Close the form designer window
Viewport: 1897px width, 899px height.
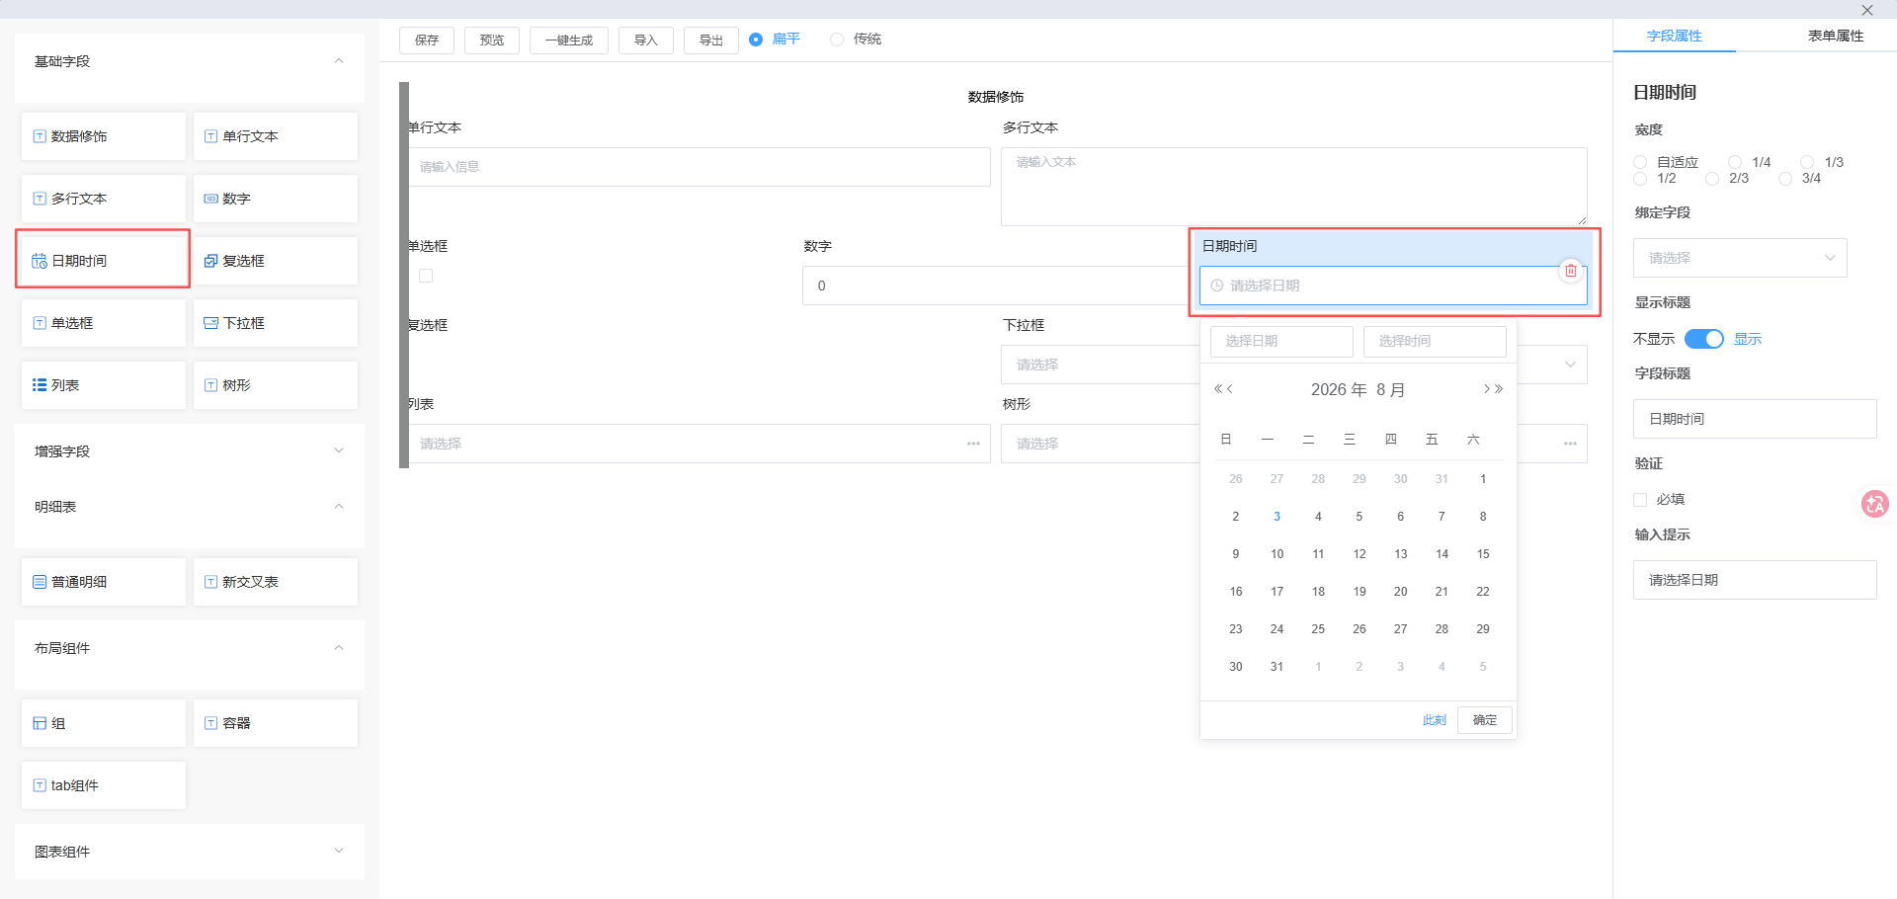point(1866,10)
